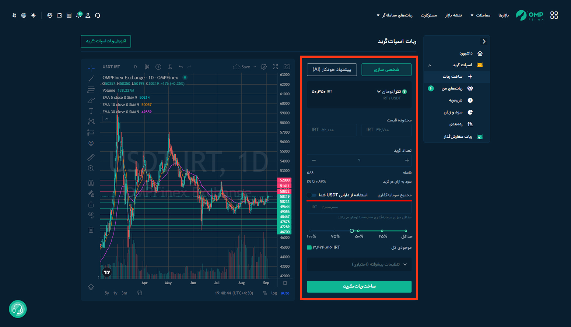The image size is (571, 327).
Task: Open the Save dropdown arrow on chart
Action: click(x=255, y=67)
